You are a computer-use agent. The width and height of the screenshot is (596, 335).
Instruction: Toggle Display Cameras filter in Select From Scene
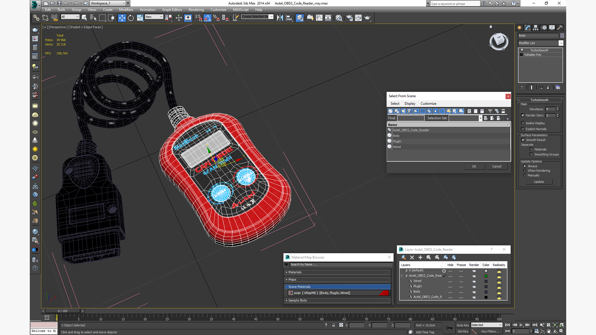tap(410, 111)
